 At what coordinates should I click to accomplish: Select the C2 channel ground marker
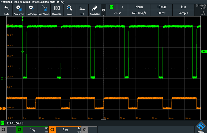3,79
